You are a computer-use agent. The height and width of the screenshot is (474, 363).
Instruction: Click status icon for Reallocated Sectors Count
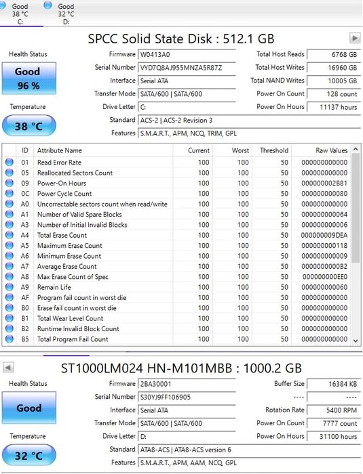(x=9, y=172)
